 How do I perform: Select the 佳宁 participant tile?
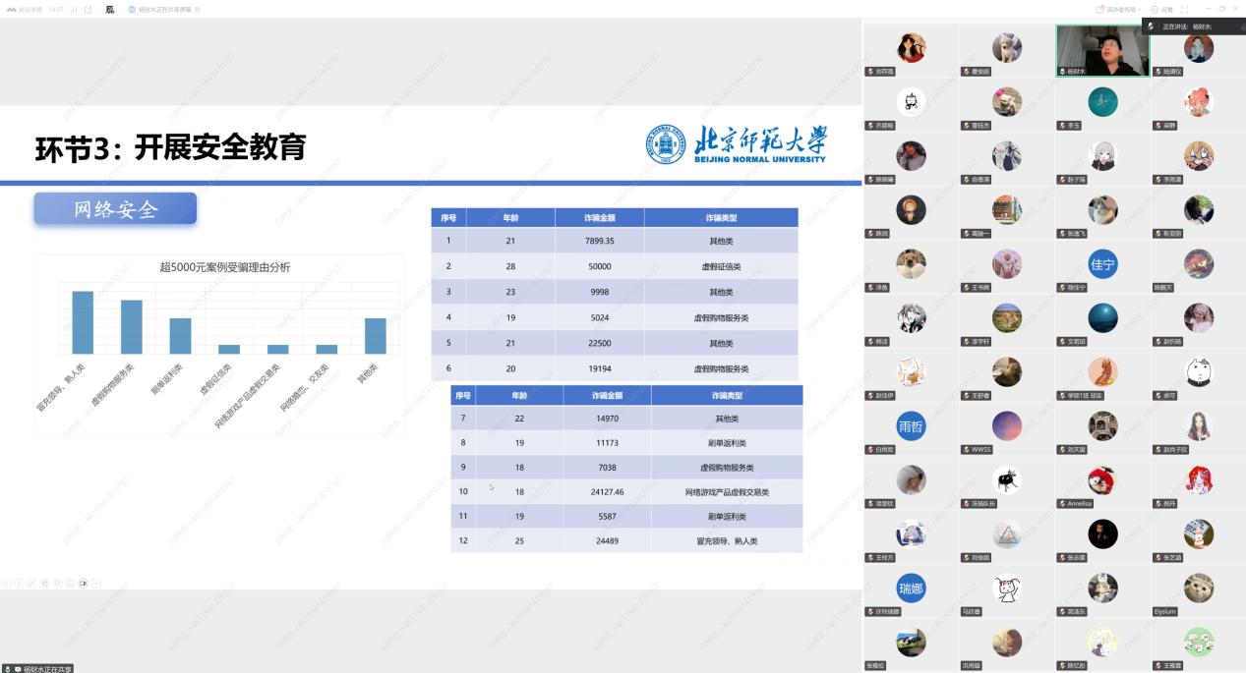1102,264
